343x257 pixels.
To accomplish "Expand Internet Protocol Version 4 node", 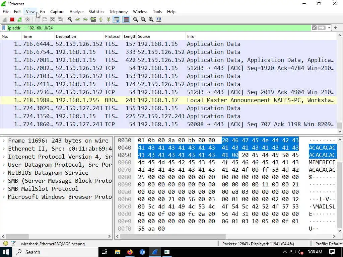I will [x=4, y=157].
